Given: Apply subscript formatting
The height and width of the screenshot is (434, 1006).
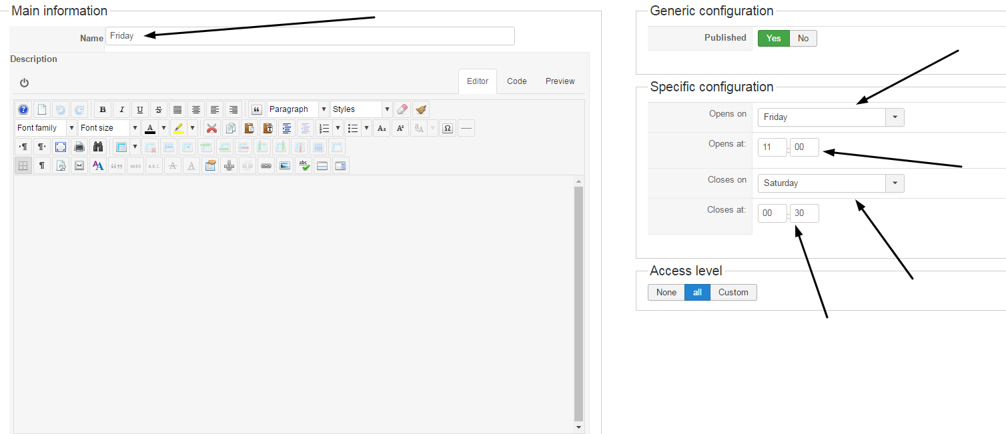Looking at the screenshot, I should click(382, 128).
